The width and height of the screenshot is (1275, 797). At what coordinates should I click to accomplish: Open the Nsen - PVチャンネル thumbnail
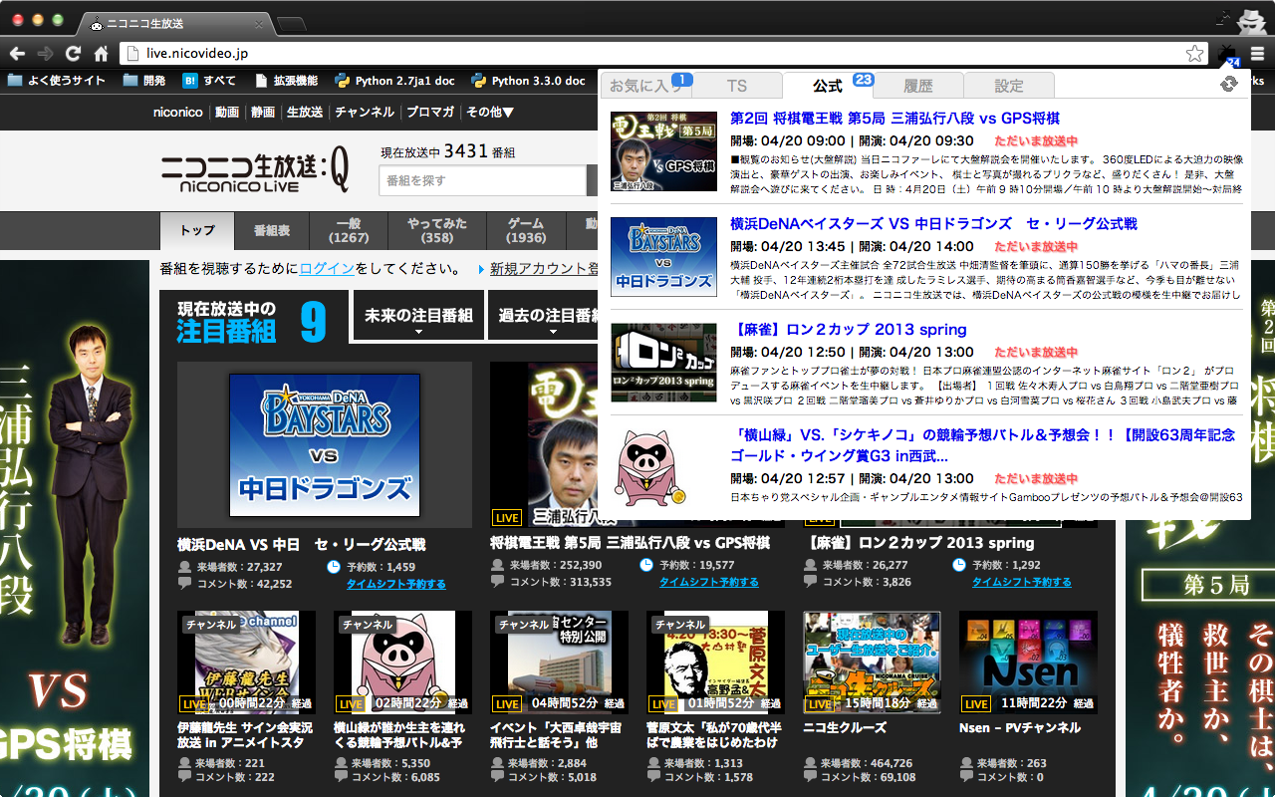(1028, 663)
